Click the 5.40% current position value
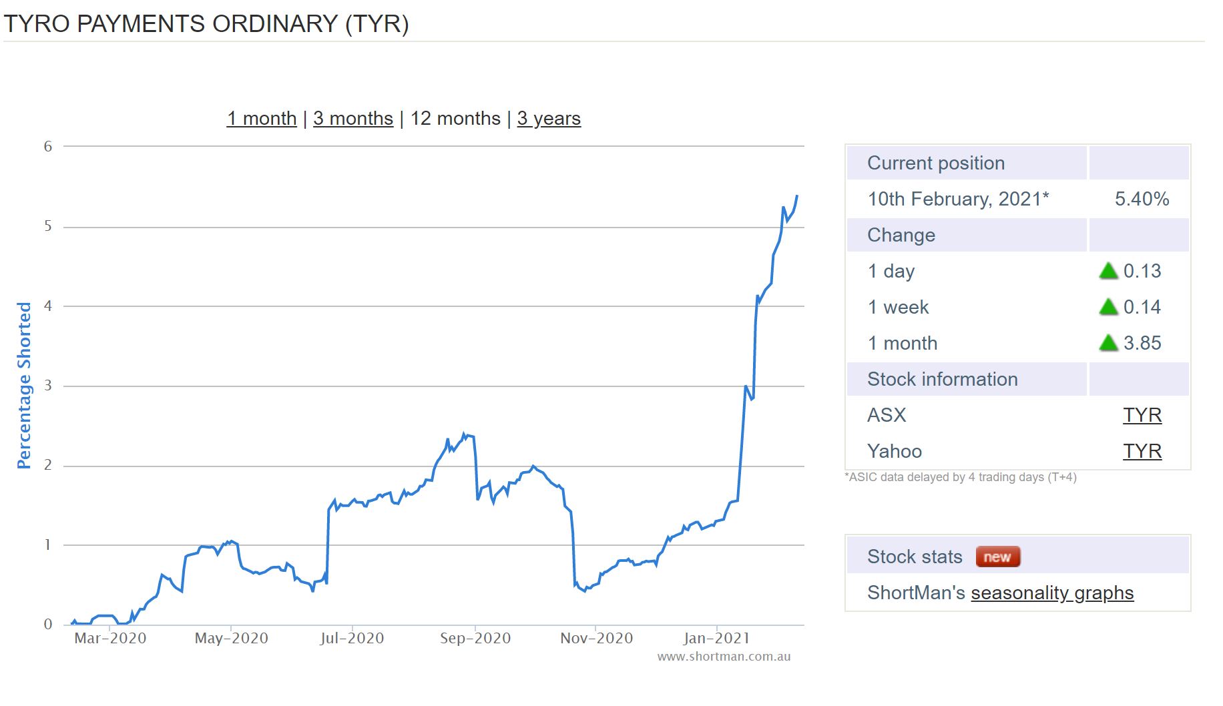 (x=1142, y=199)
